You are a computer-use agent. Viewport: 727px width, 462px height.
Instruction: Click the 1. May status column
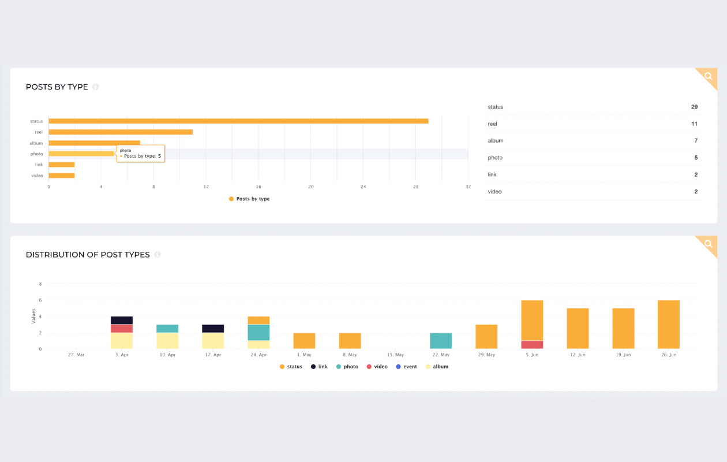(304, 341)
